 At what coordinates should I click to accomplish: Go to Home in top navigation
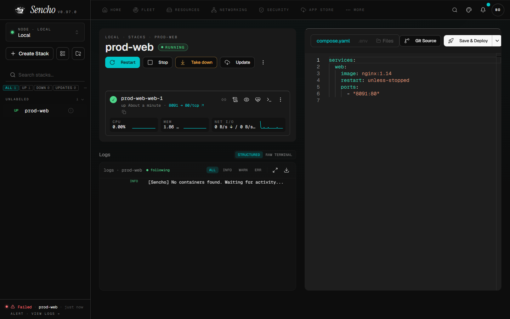112,10
